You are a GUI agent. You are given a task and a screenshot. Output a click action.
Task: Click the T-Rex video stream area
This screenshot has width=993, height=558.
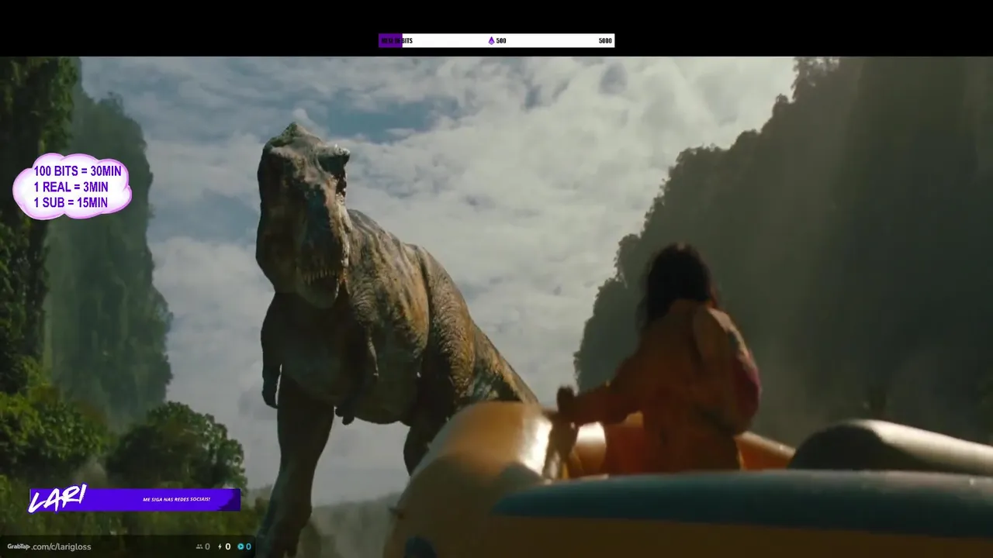(x=496, y=307)
